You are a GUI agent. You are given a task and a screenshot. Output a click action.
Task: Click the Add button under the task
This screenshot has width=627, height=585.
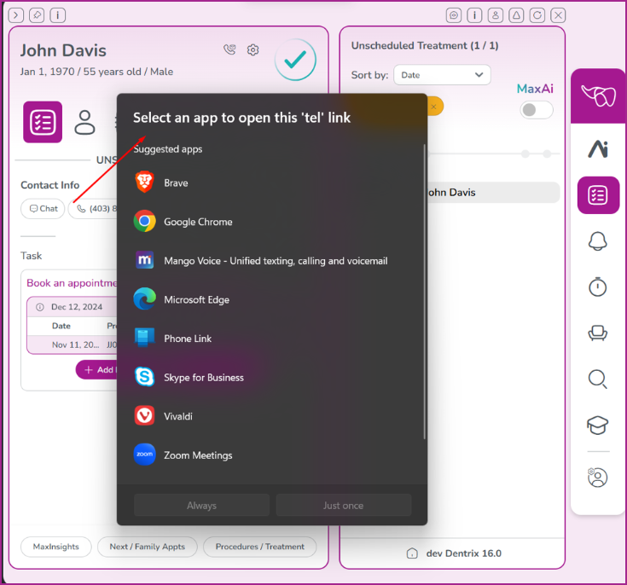coord(96,370)
